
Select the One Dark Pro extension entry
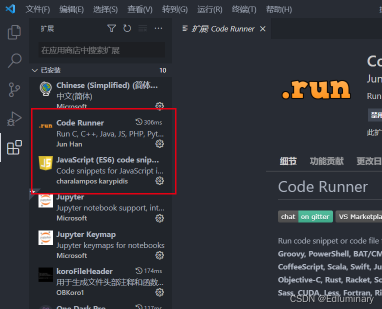click(100, 305)
